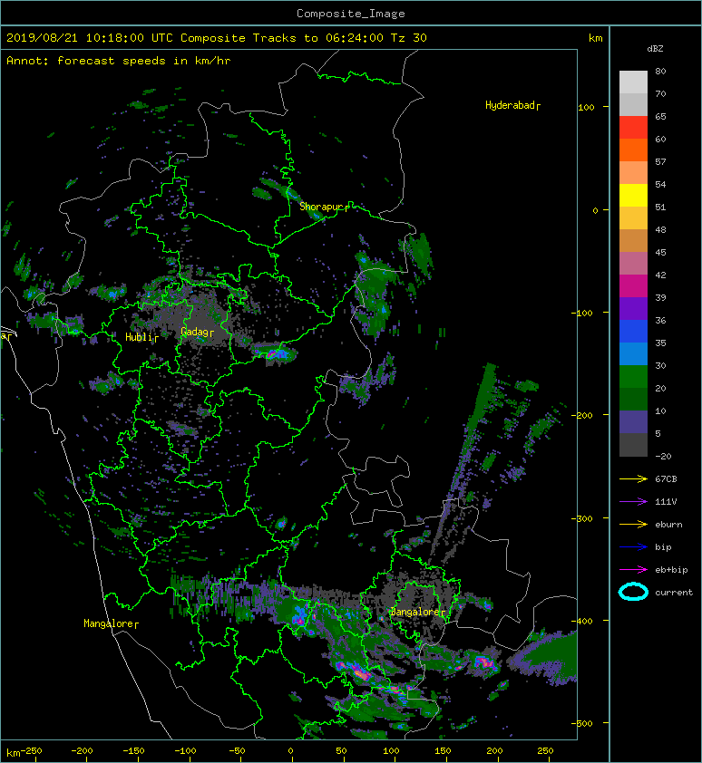Click the dBZ legend heading
Viewport: 702px width, 763px height.
point(655,49)
